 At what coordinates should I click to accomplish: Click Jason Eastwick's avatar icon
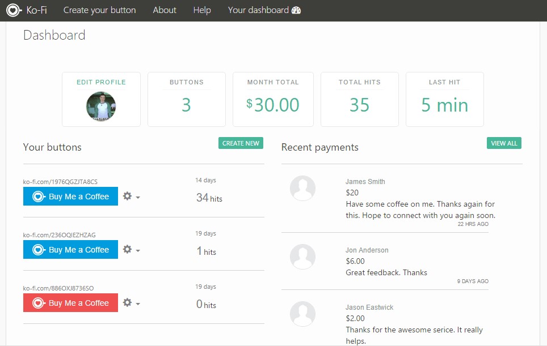(302, 314)
